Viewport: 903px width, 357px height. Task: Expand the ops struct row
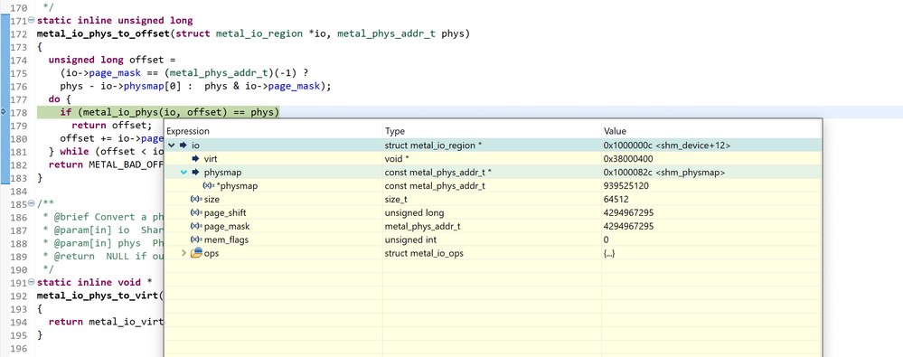(x=184, y=253)
